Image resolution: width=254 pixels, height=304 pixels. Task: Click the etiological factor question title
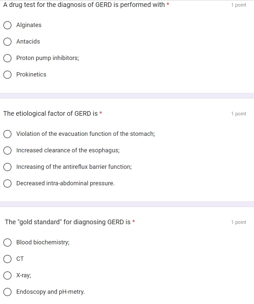49,113
